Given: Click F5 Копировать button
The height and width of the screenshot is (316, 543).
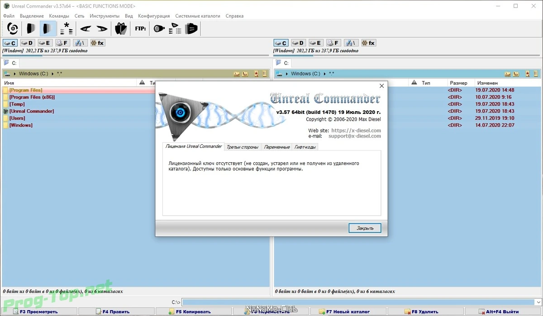Looking at the screenshot, I should coord(194,311).
